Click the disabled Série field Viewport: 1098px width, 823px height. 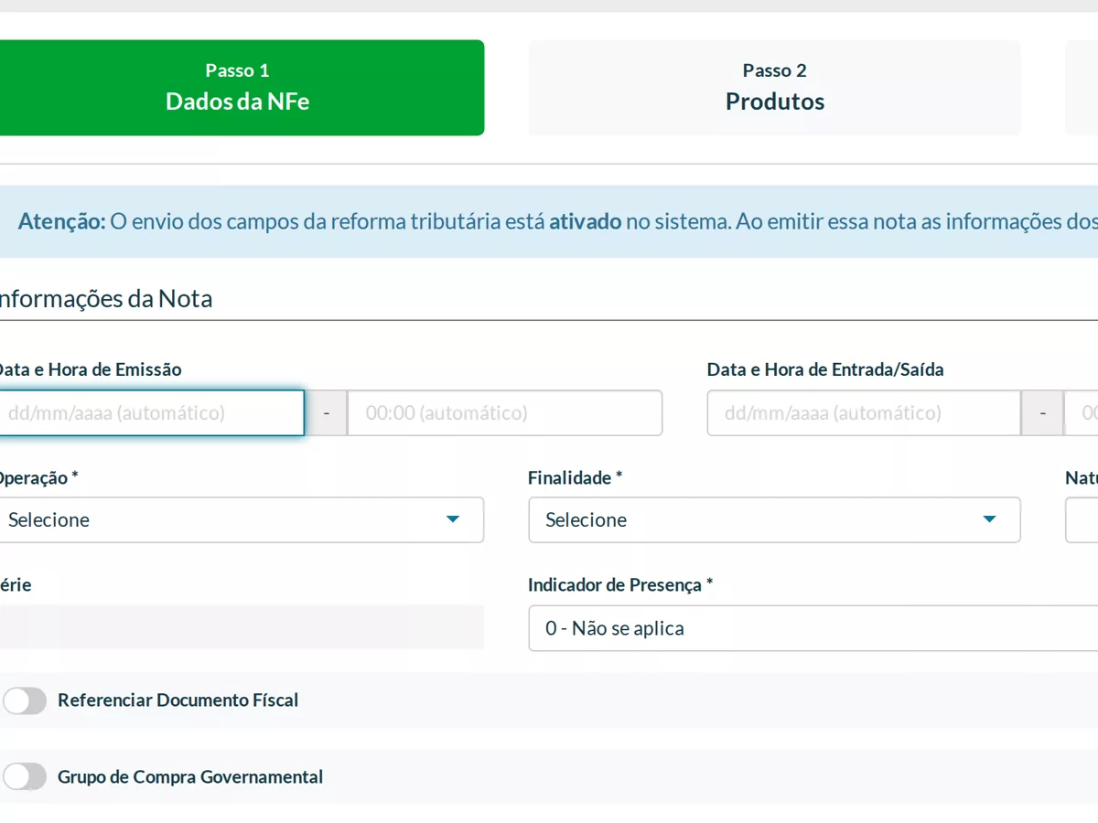click(240, 627)
